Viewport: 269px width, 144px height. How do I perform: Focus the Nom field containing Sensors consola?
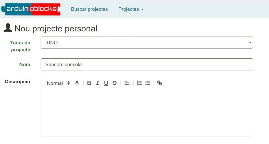point(147,64)
